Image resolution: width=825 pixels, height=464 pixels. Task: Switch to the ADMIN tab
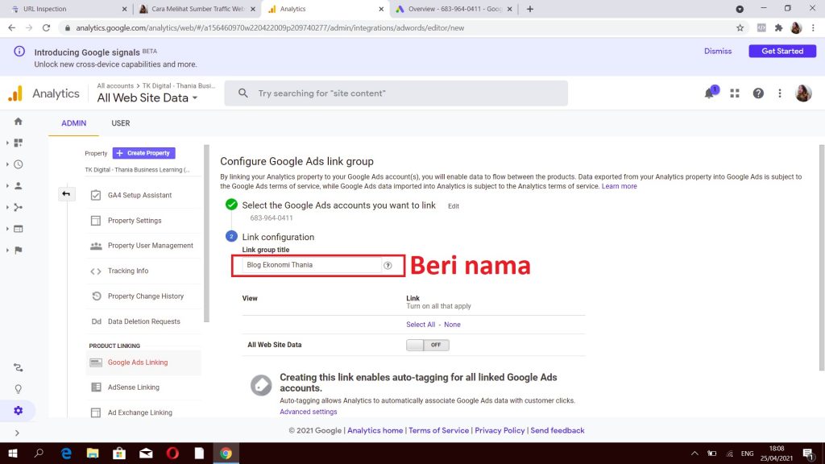pyautogui.click(x=73, y=123)
